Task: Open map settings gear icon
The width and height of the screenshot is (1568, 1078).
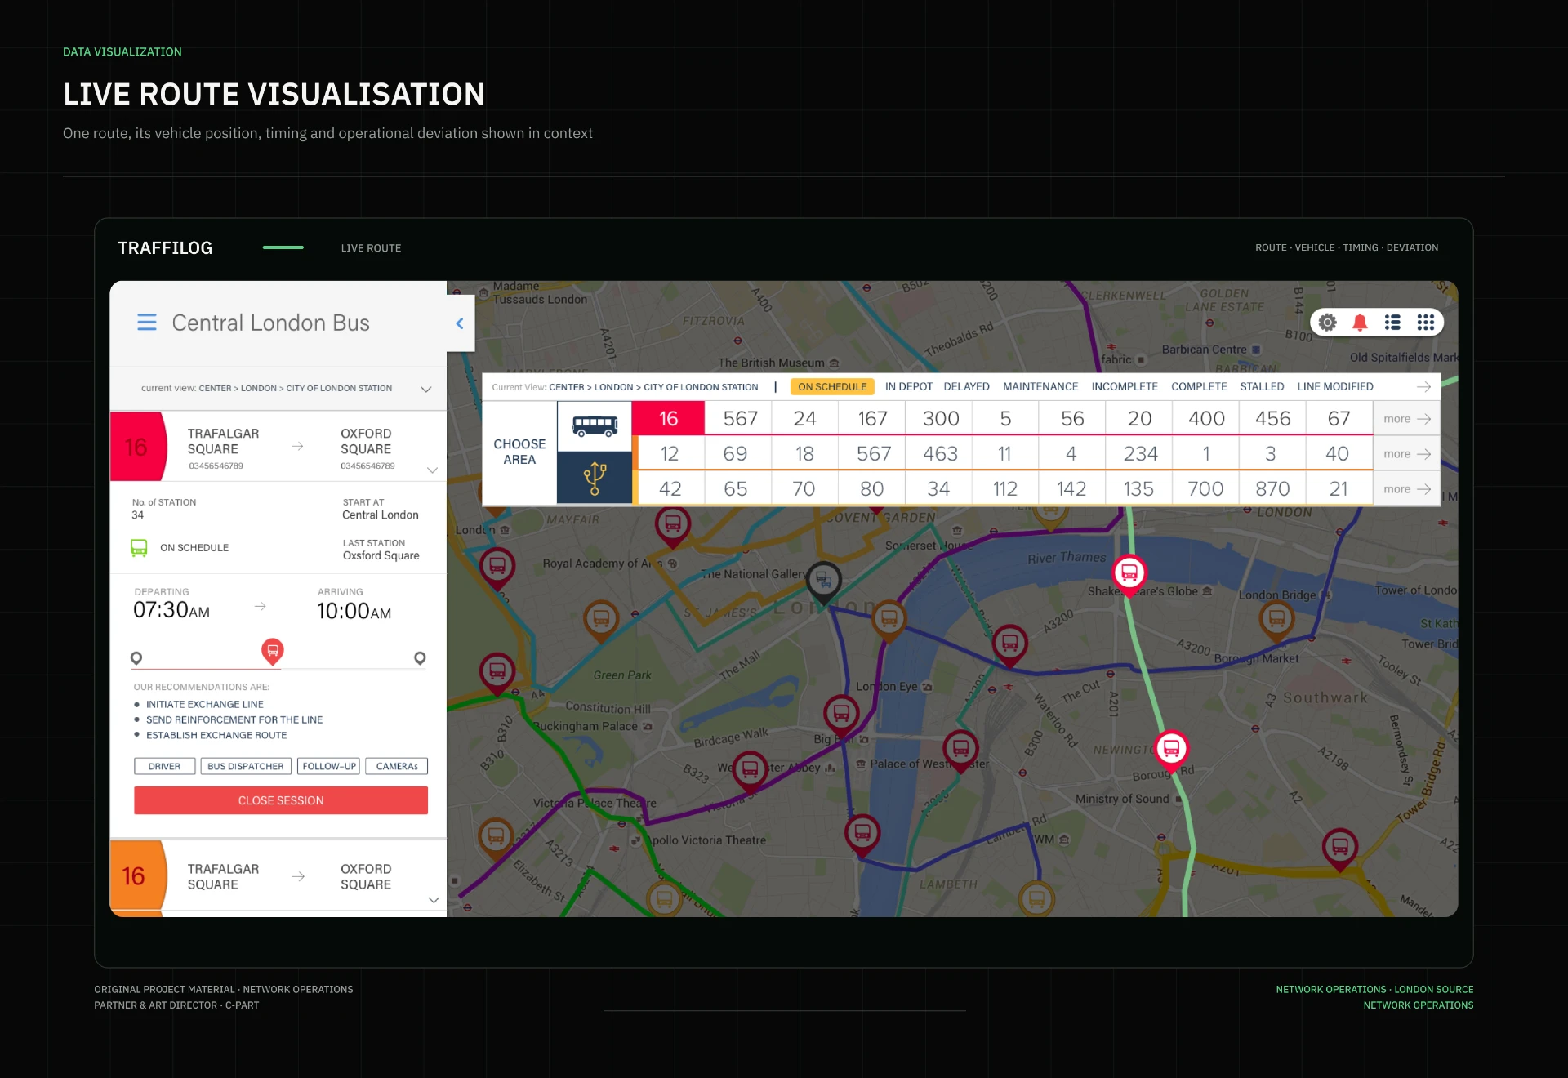Action: [1328, 323]
